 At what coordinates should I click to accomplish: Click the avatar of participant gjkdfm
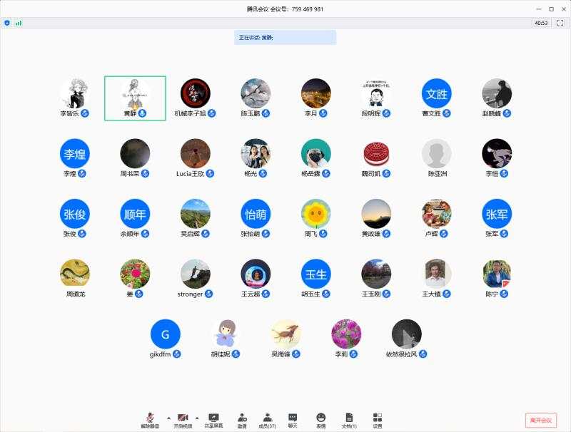pos(166,334)
